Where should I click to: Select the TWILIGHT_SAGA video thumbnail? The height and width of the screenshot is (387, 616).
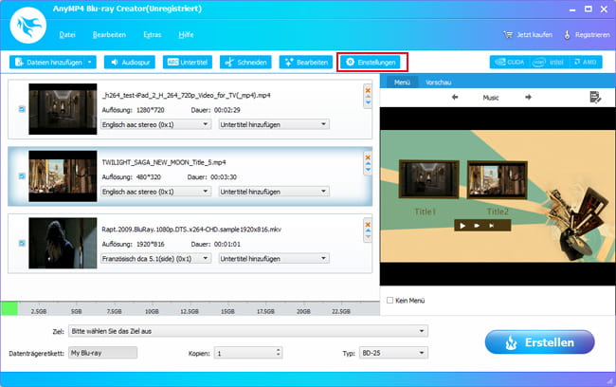[x=63, y=176]
